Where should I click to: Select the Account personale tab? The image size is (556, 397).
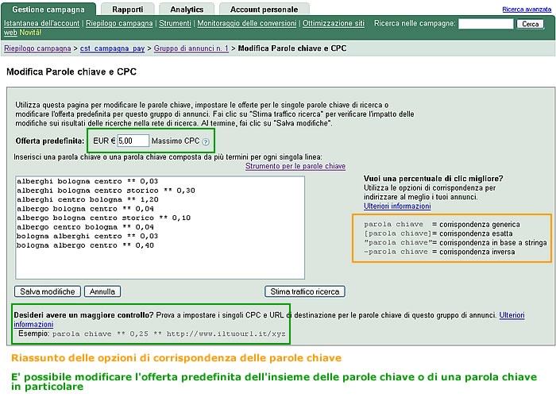pyautogui.click(x=264, y=10)
